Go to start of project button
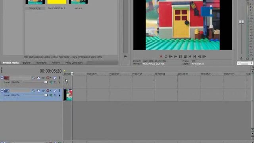254x143 pixels. [x=190, y=56]
